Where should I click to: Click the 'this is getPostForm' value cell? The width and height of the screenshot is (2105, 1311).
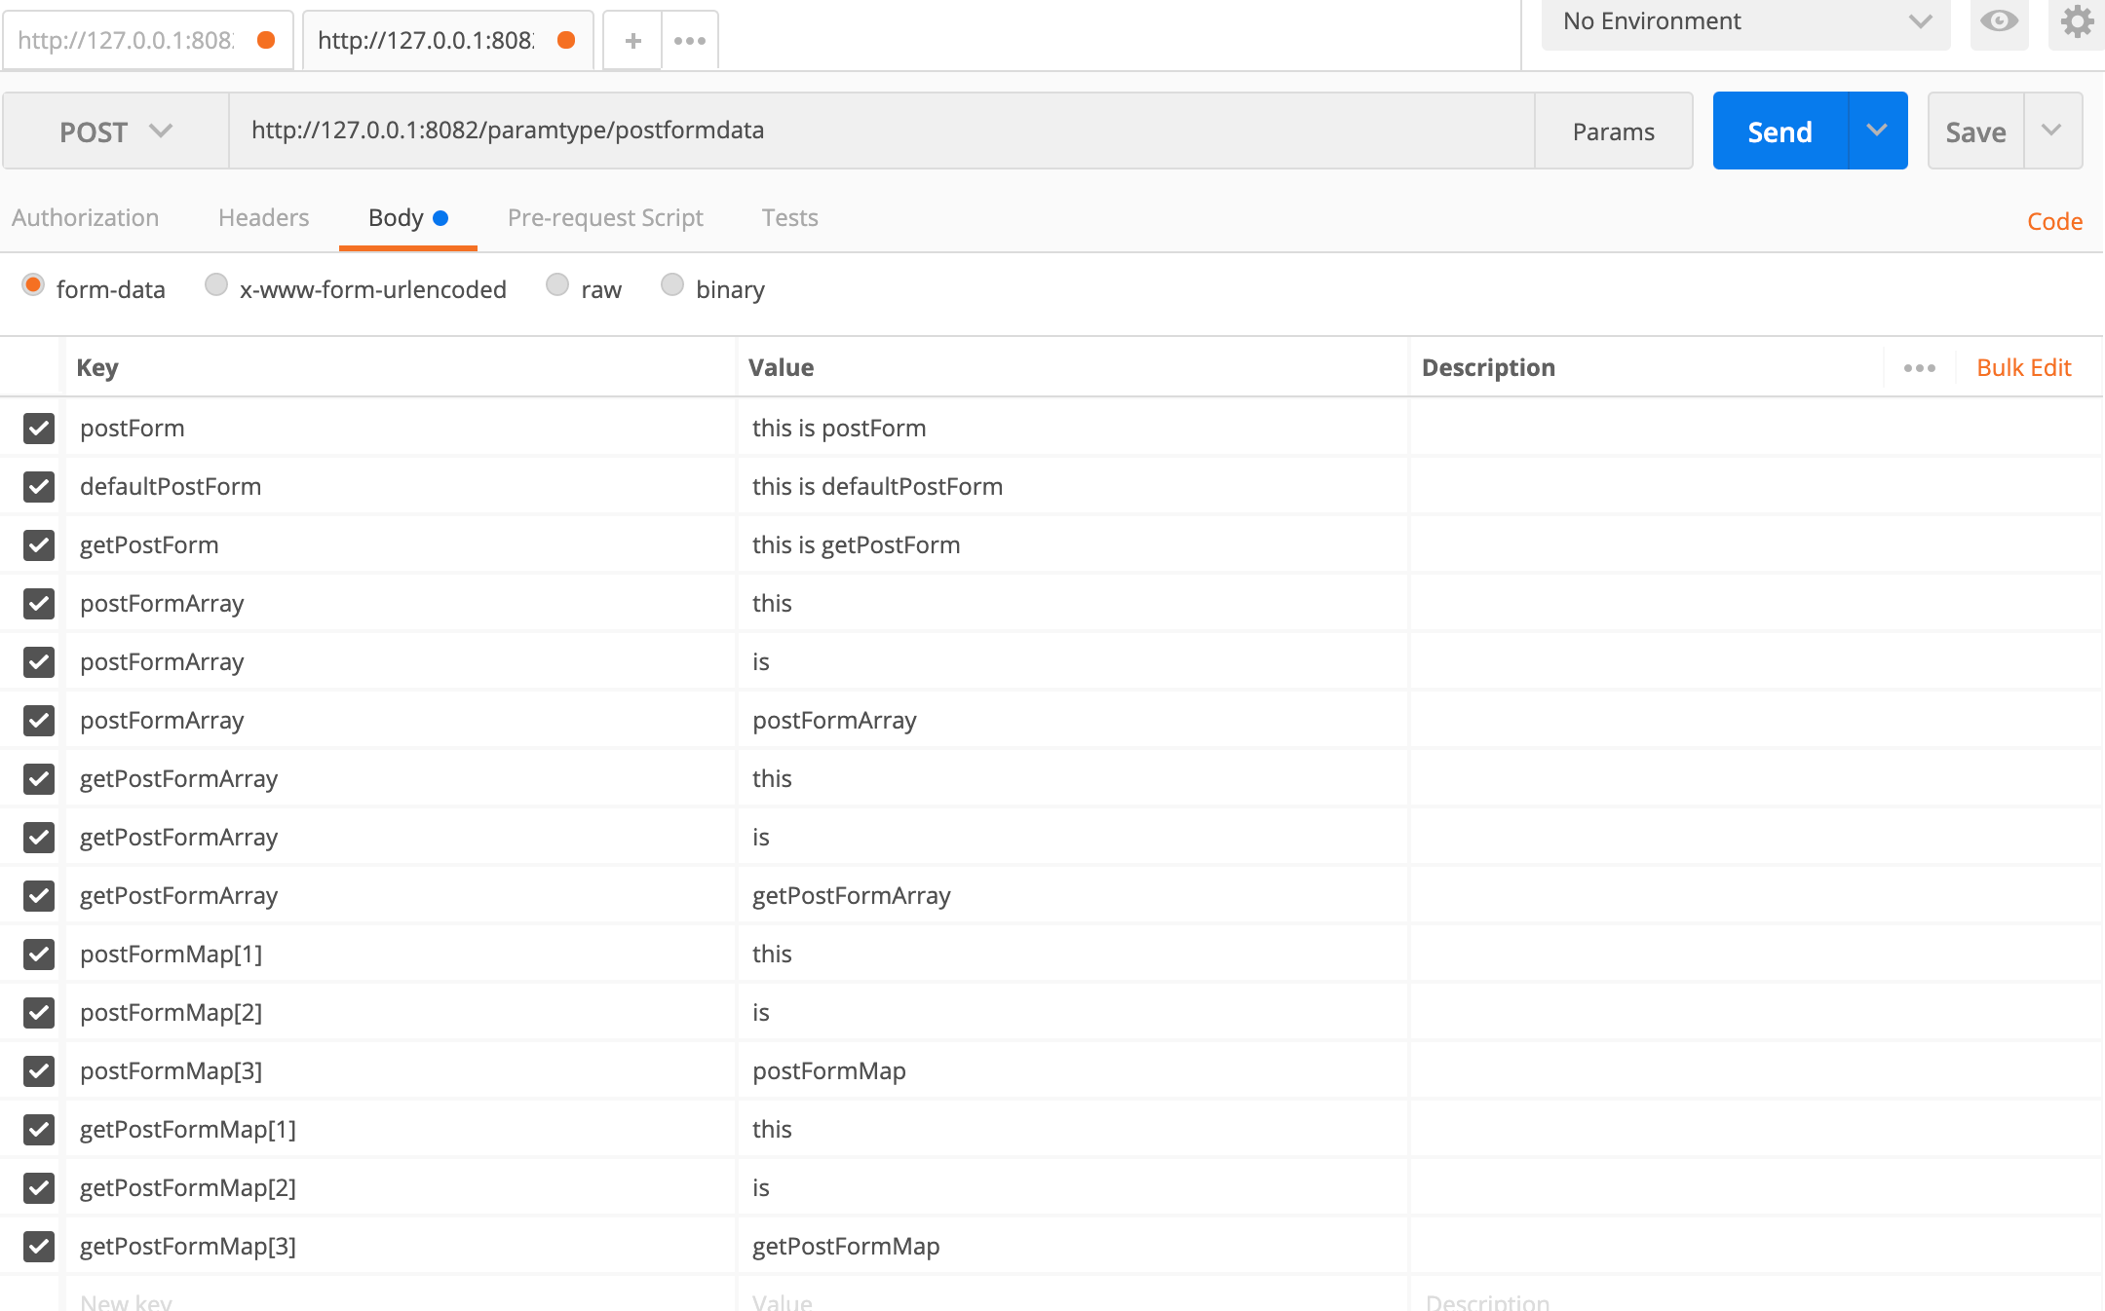point(1073,544)
